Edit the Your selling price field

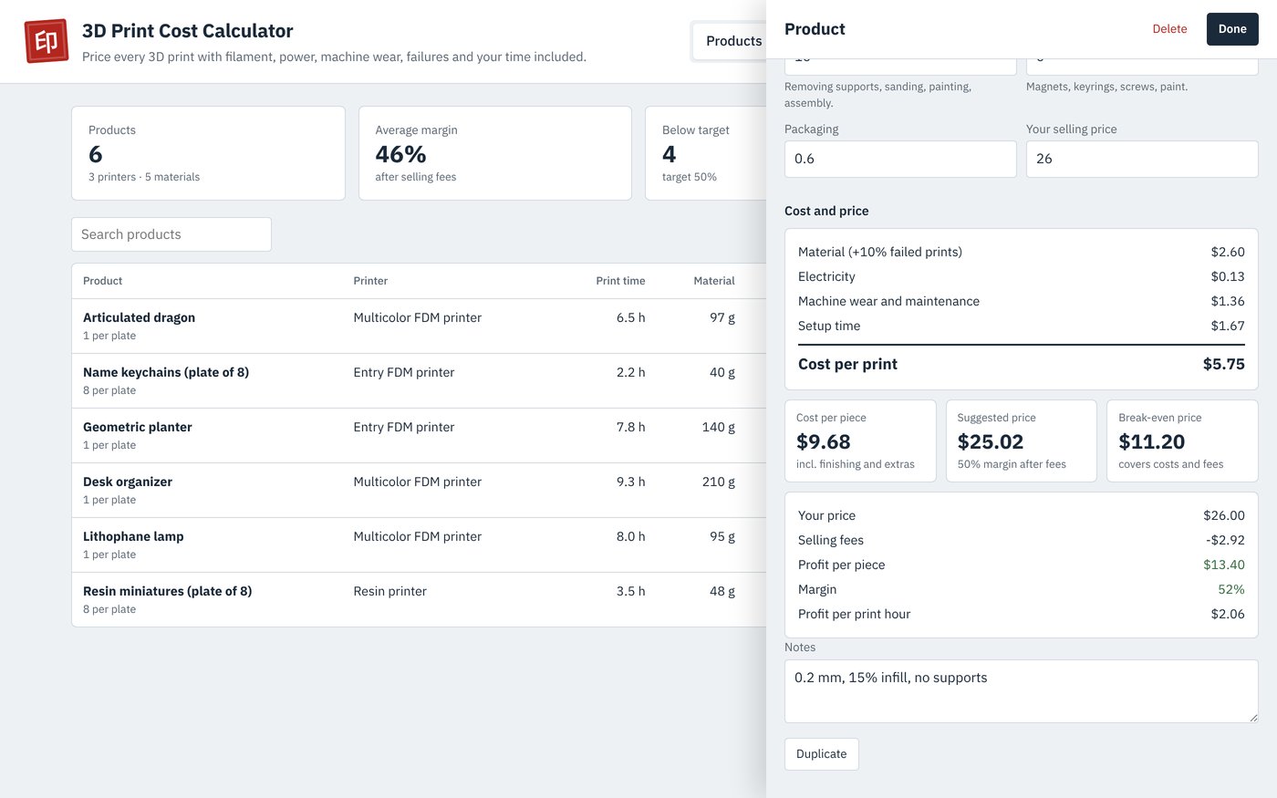(x=1142, y=159)
